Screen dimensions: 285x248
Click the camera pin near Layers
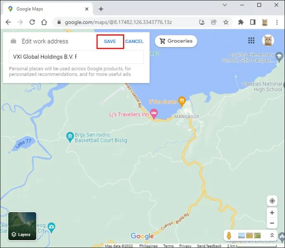pyautogui.click(x=52, y=227)
